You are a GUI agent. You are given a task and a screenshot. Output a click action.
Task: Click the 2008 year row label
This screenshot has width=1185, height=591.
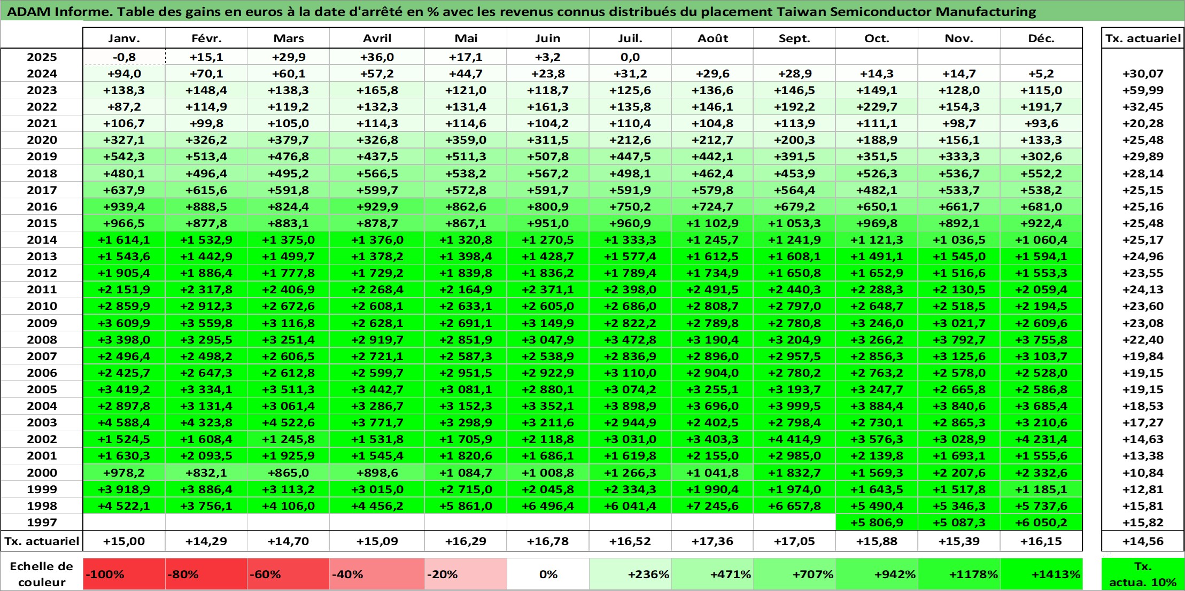pos(42,339)
